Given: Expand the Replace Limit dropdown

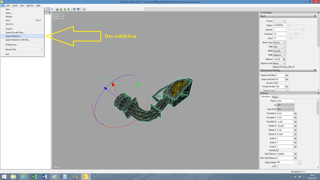Looking at the screenshot, I should pyautogui.click(x=279, y=63).
